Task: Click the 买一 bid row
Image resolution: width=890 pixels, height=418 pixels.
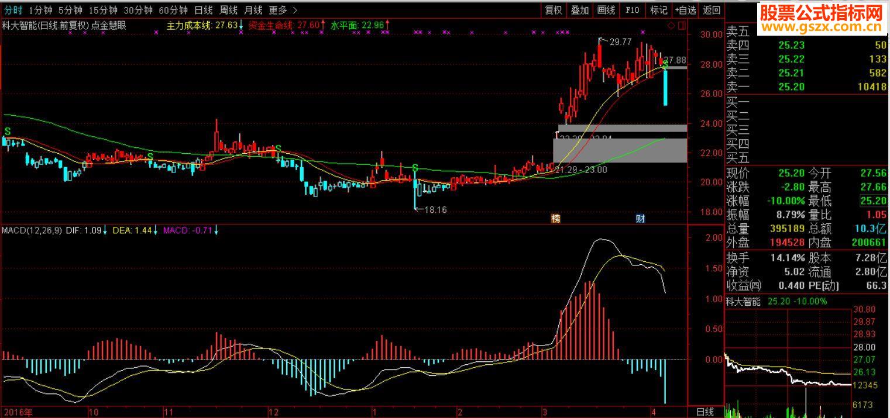Action: (x=807, y=102)
